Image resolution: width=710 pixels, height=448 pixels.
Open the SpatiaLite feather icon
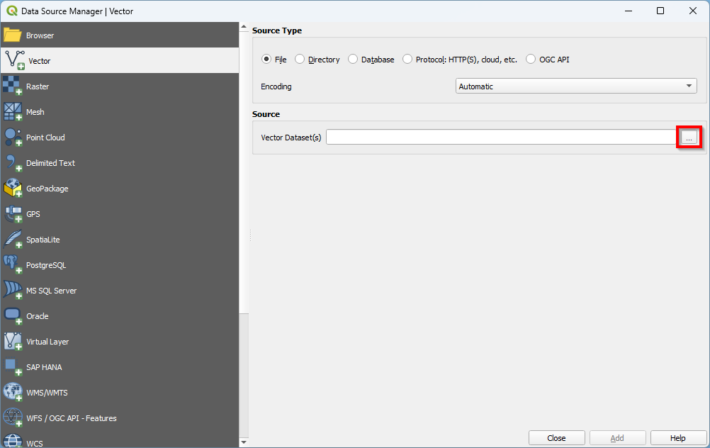(13, 240)
